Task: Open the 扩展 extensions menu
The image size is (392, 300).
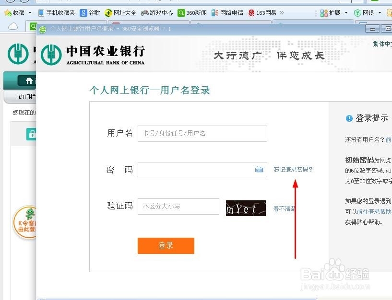Action: 334,13
